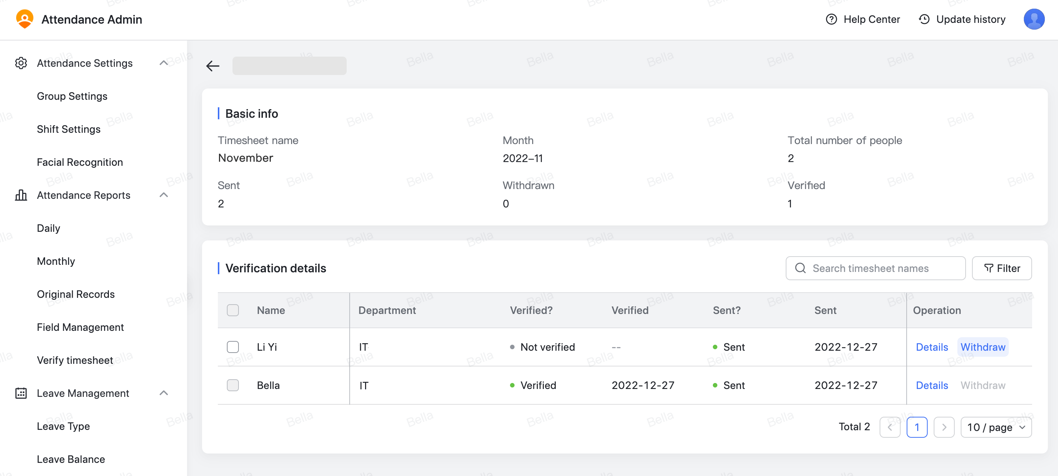The image size is (1058, 476).
Task: Click the Attendance Admin logo icon
Action: click(x=25, y=19)
